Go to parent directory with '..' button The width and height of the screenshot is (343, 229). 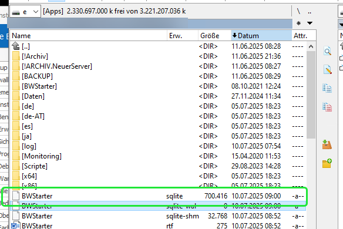pyautogui.click(x=310, y=12)
